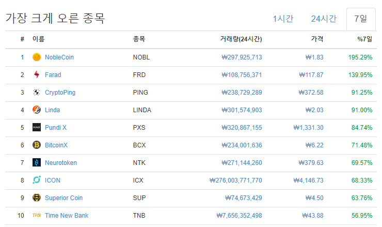Sort by the 거래량(24시간) column header
This screenshot has width=382, height=227.
pos(241,39)
